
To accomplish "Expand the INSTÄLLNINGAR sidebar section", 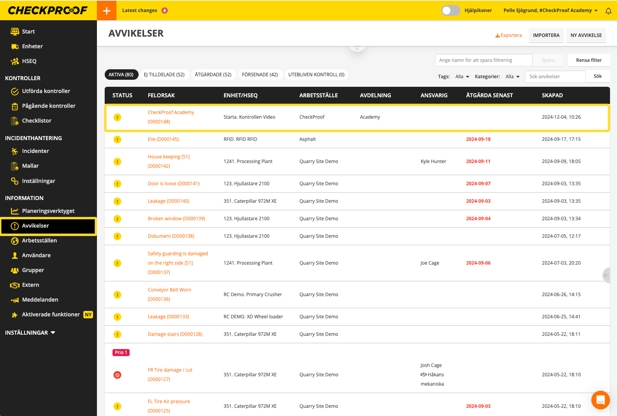I will coord(30,333).
